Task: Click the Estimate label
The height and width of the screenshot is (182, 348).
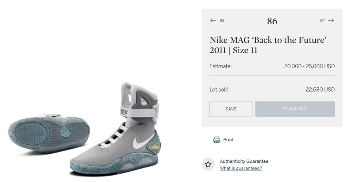Action: click(221, 66)
